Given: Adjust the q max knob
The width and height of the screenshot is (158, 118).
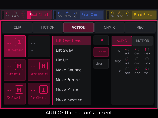Looking at the screenshot, I should pos(147,69).
